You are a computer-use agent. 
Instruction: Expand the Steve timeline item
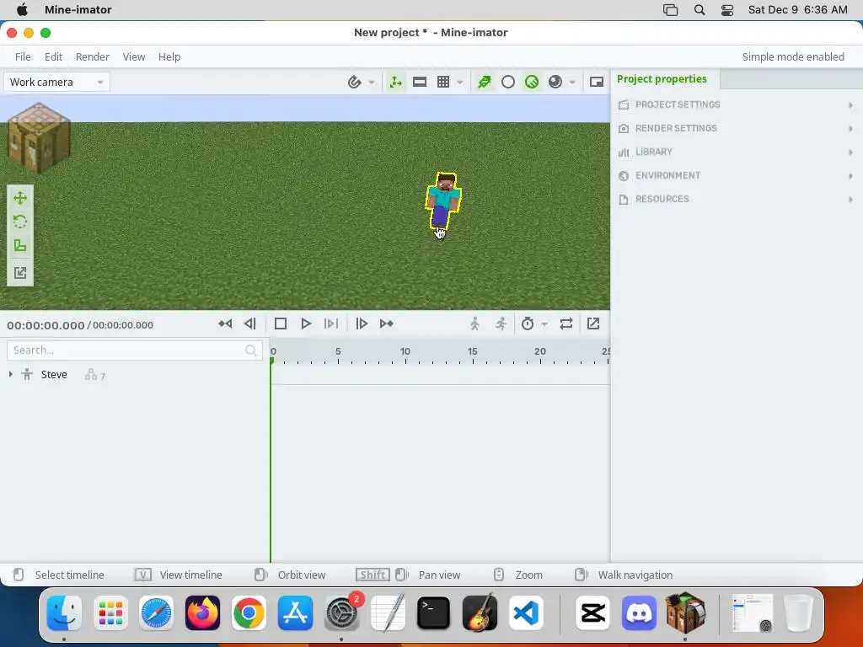point(10,374)
